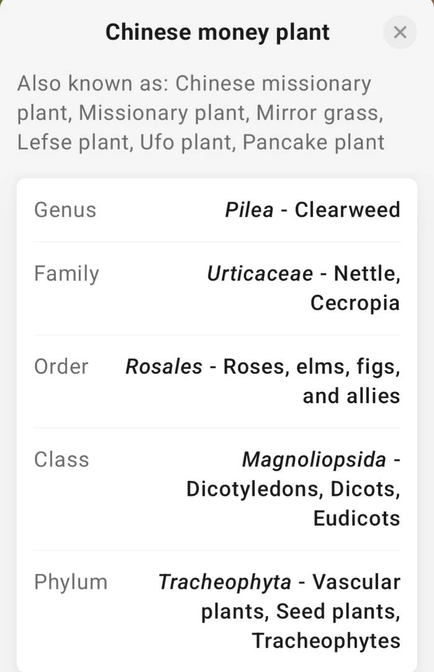Viewport: 434px width, 672px height.
Task: Close the Chinese money plant panel
Action: (400, 32)
